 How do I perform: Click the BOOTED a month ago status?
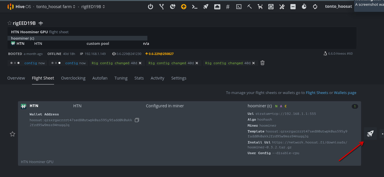[x=25, y=54]
